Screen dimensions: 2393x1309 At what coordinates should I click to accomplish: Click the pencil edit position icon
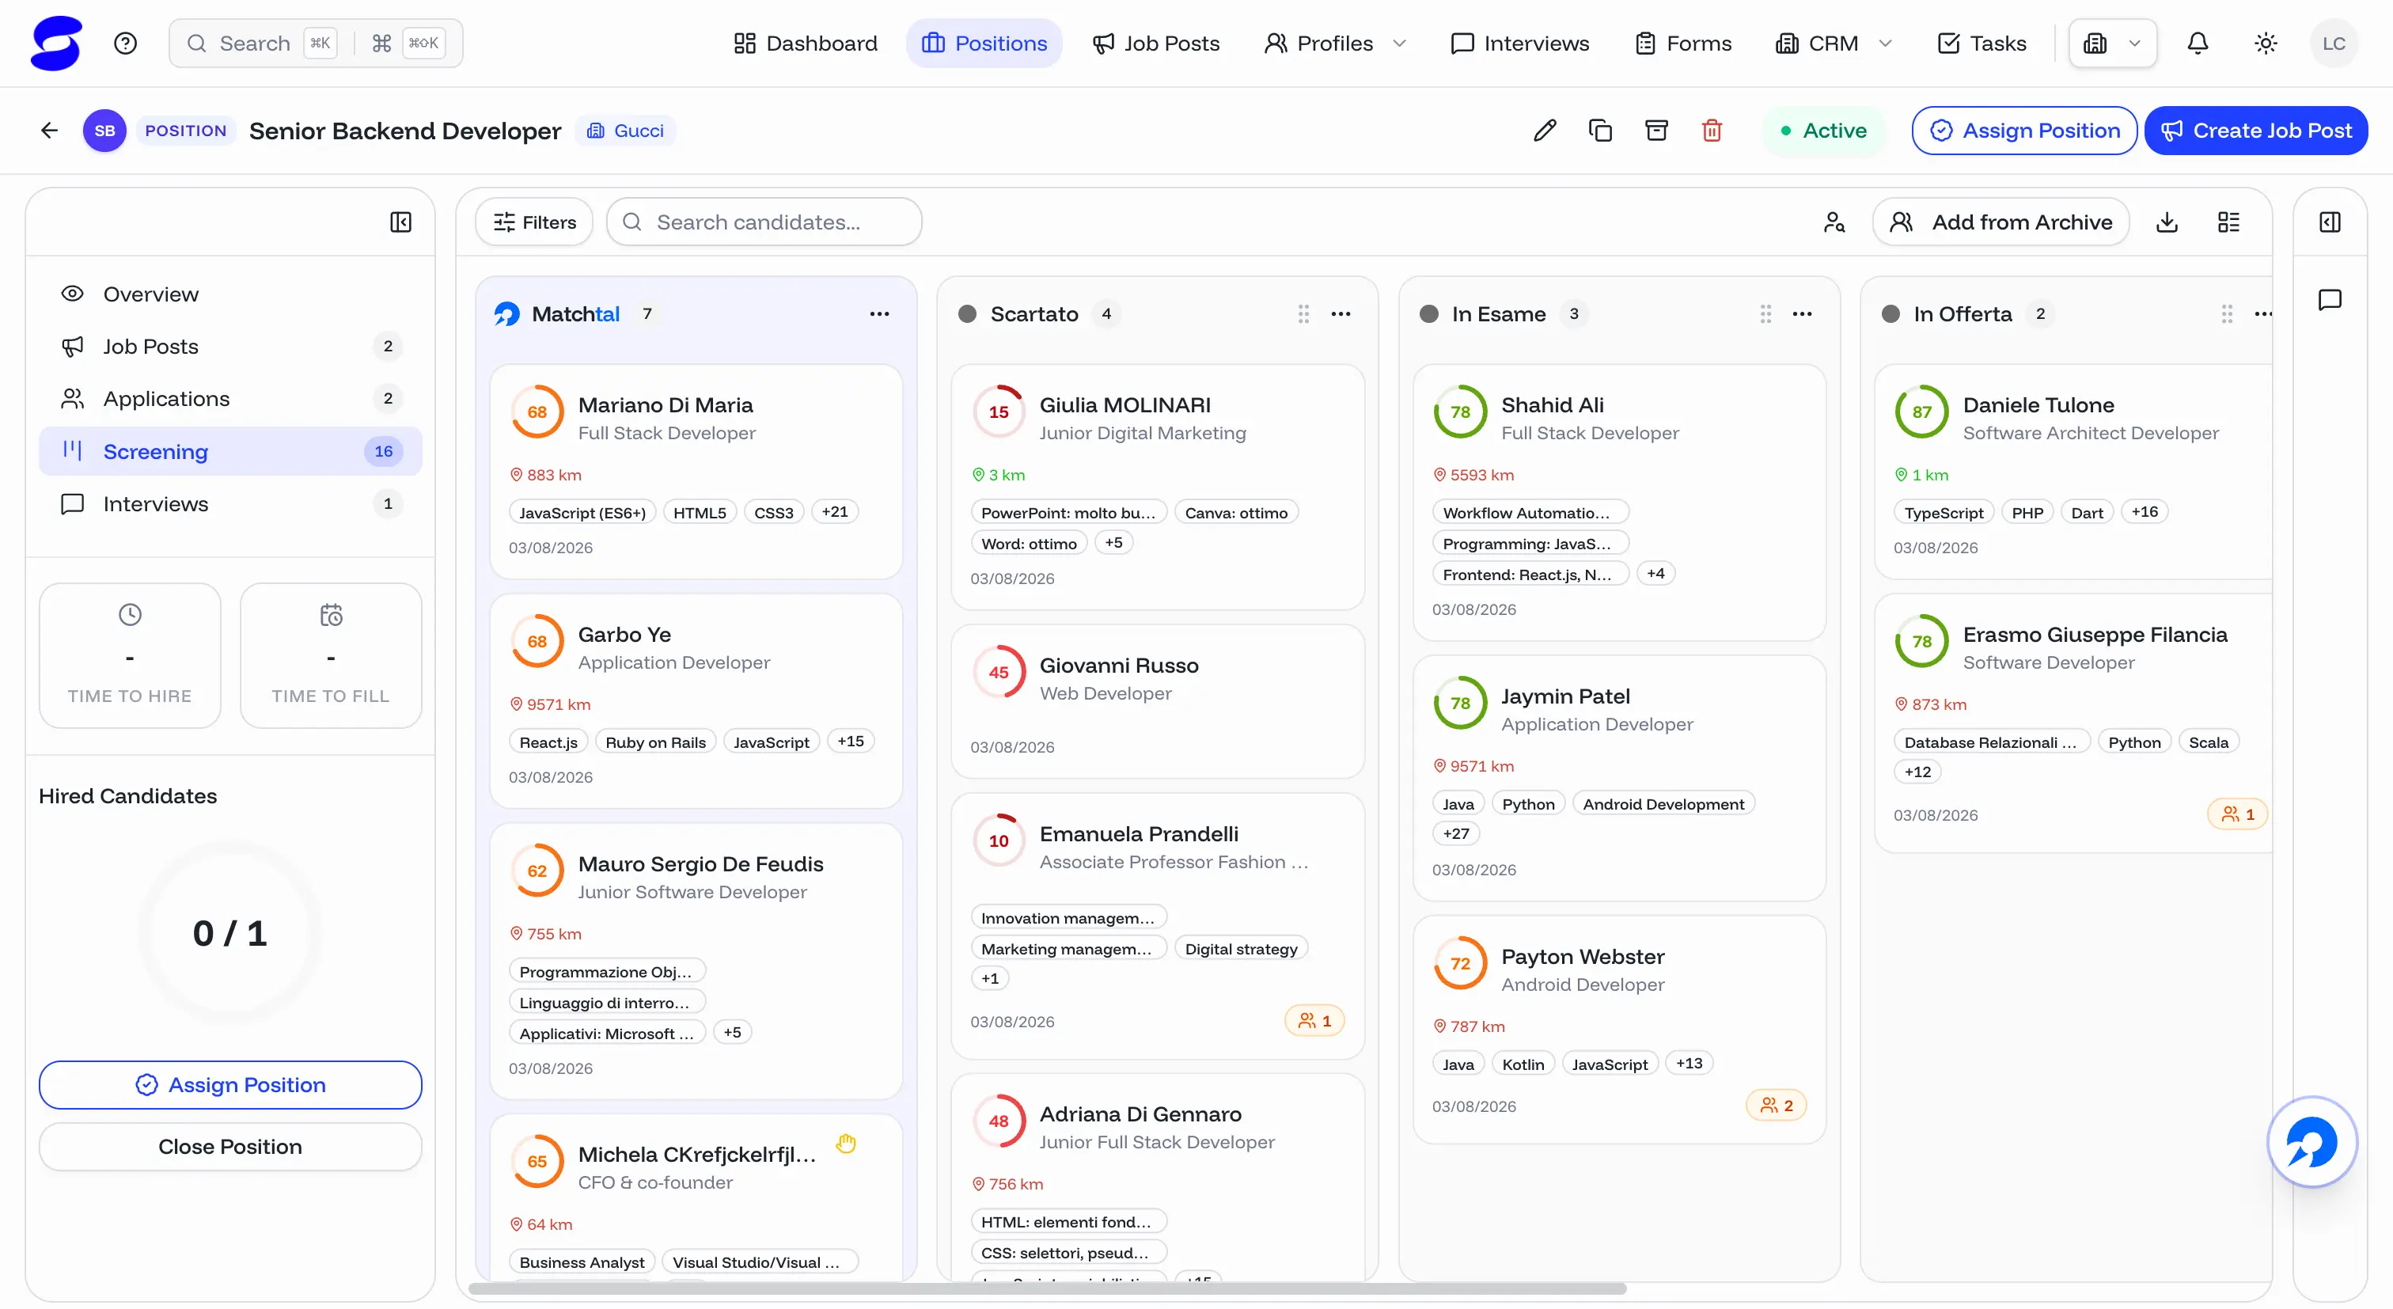1544,131
